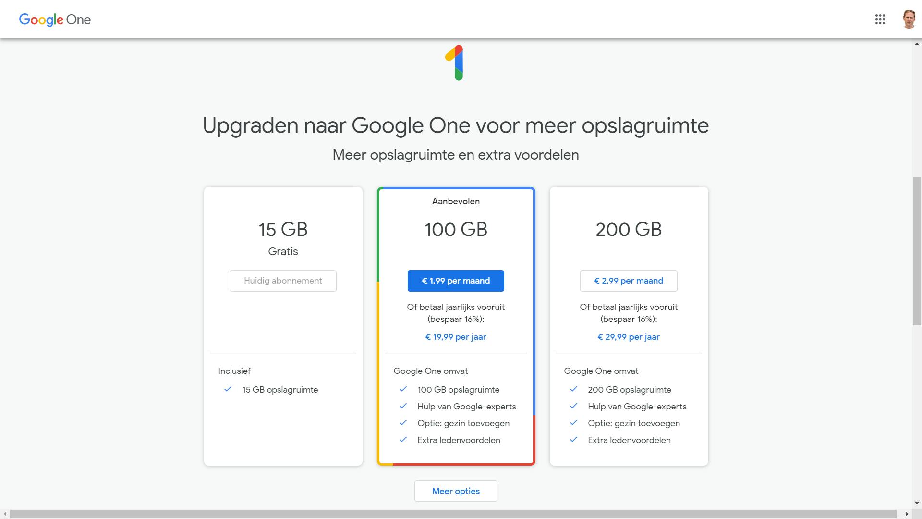Open the Google apps grid launcher

pyautogui.click(x=880, y=19)
